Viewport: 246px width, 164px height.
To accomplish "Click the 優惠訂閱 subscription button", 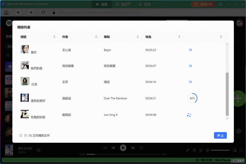I will [203, 4].
